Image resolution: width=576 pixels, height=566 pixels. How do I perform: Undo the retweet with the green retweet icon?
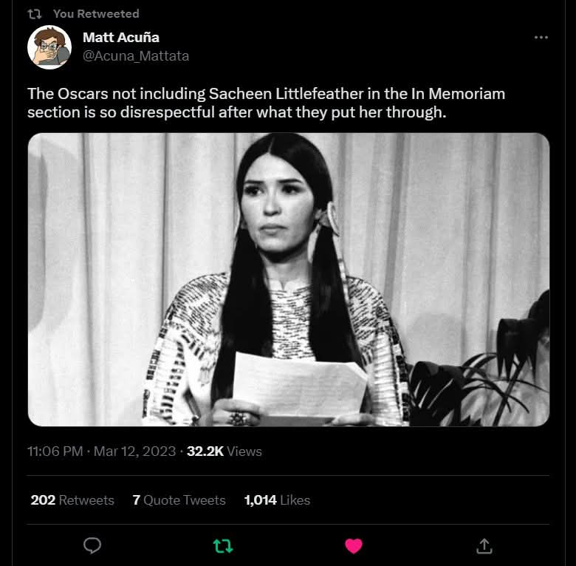click(223, 546)
